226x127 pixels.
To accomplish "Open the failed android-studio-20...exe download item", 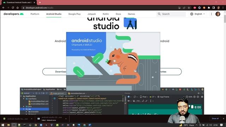I will [50, 119].
